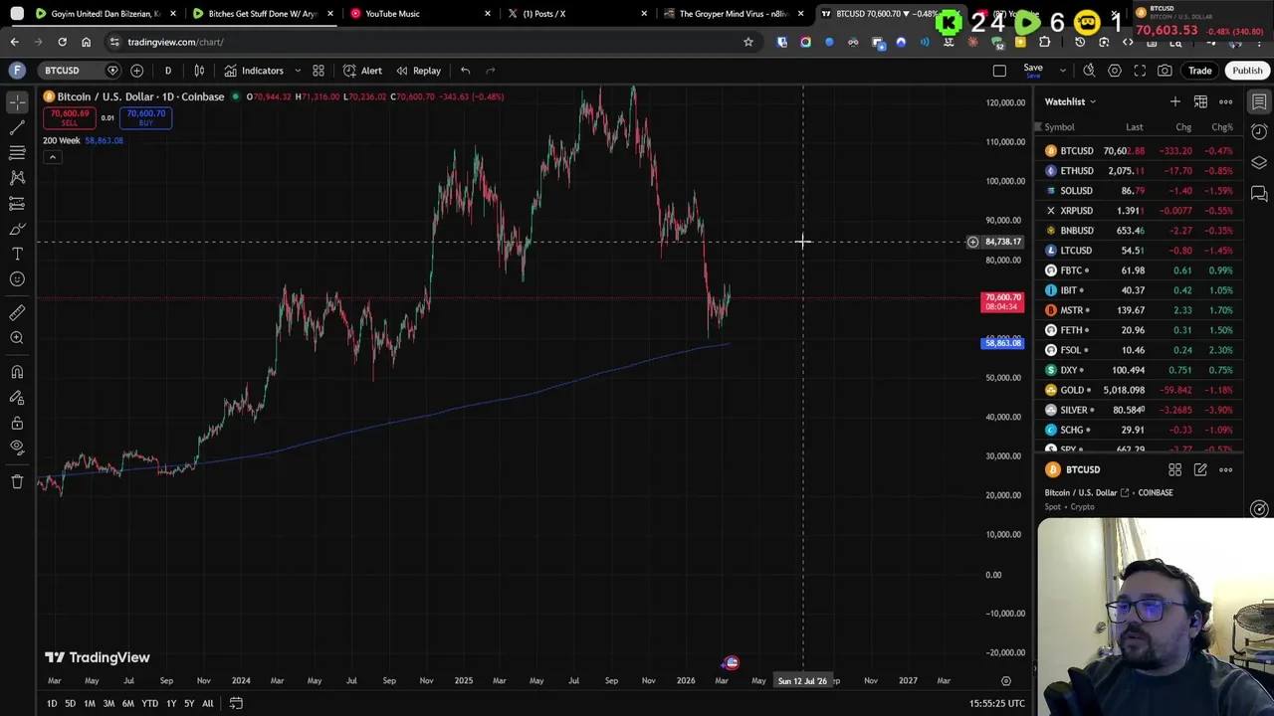Open the patterns drawing tools

click(x=17, y=178)
